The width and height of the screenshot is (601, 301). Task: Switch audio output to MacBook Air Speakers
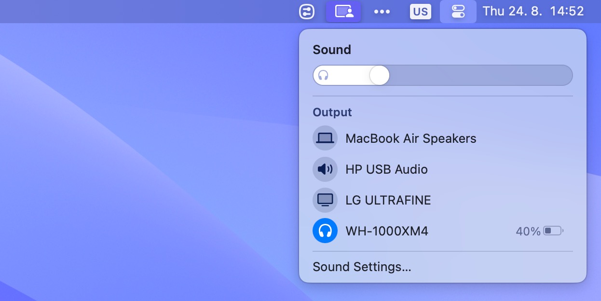point(410,138)
